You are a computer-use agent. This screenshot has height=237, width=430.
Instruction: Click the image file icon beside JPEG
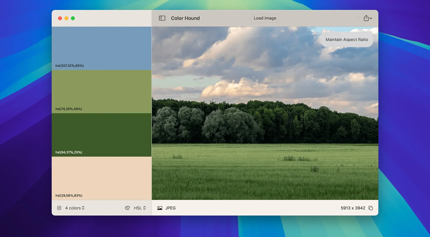tap(160, 208)
